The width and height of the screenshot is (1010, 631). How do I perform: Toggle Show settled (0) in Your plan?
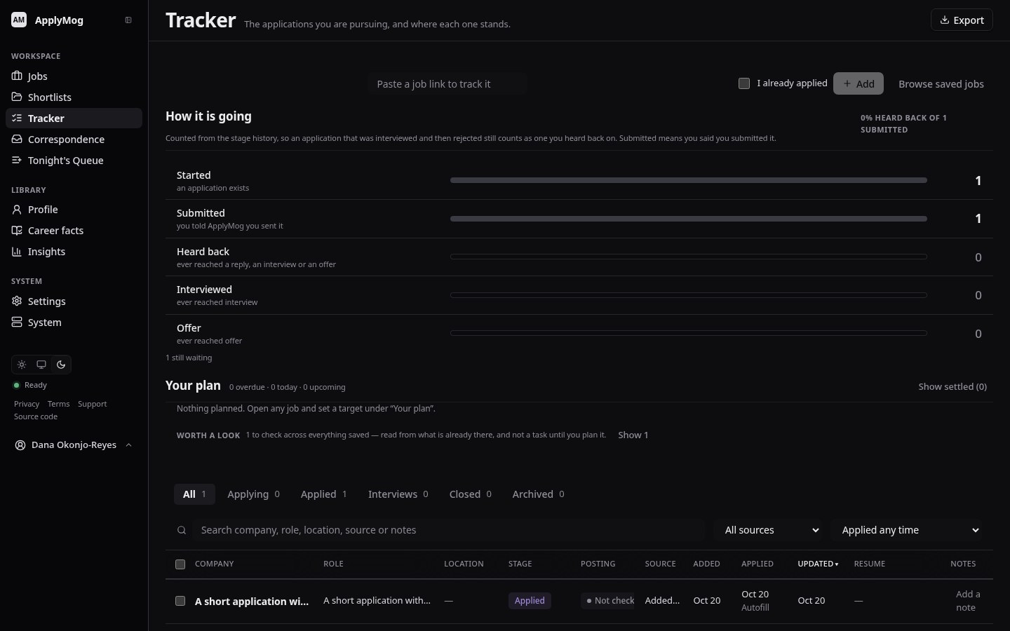tap(952, 386)
